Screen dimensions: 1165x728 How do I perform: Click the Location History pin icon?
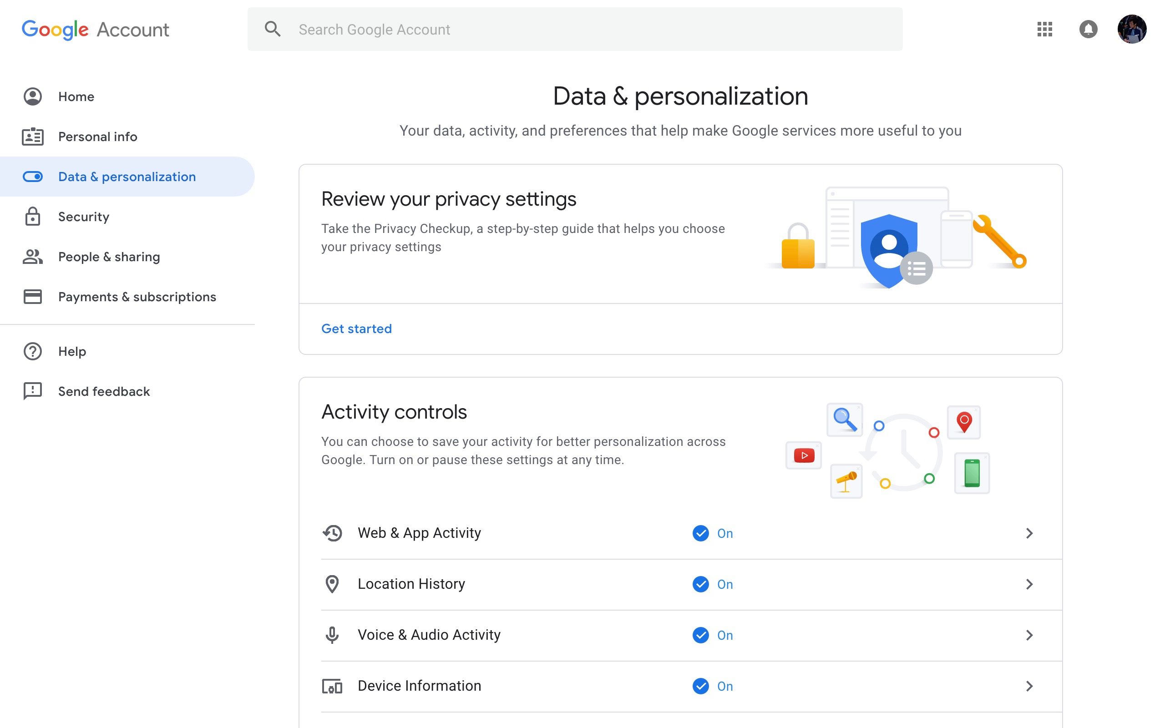click(332, 584)
